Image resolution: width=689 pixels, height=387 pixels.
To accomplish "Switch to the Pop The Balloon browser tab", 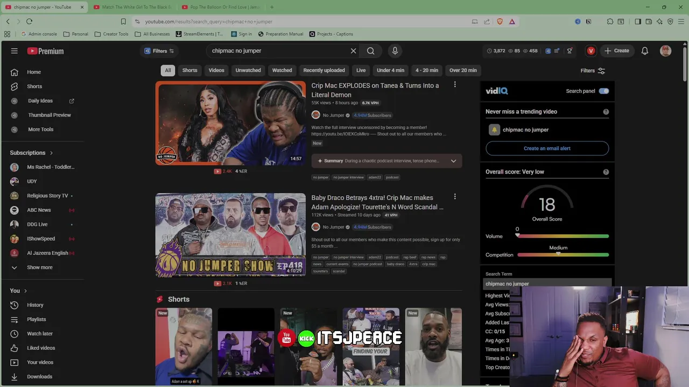I will click(221, 7).
